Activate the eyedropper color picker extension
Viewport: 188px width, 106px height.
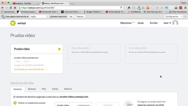point(139,8)
